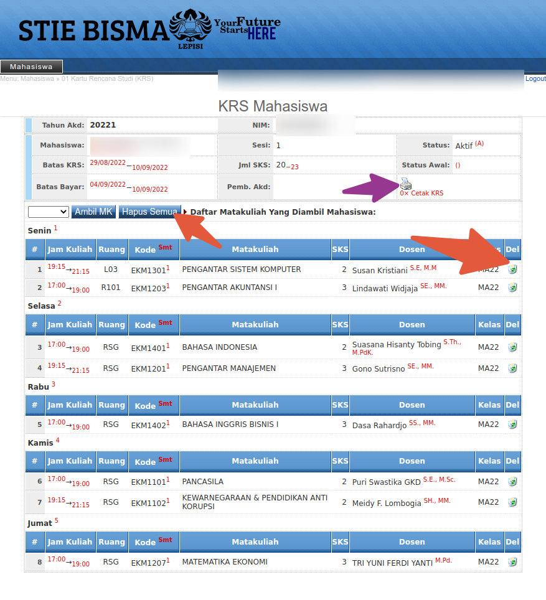
Task: Delete Pengantar Sistem Komputer via trash icon
Action: pos(512,270)
